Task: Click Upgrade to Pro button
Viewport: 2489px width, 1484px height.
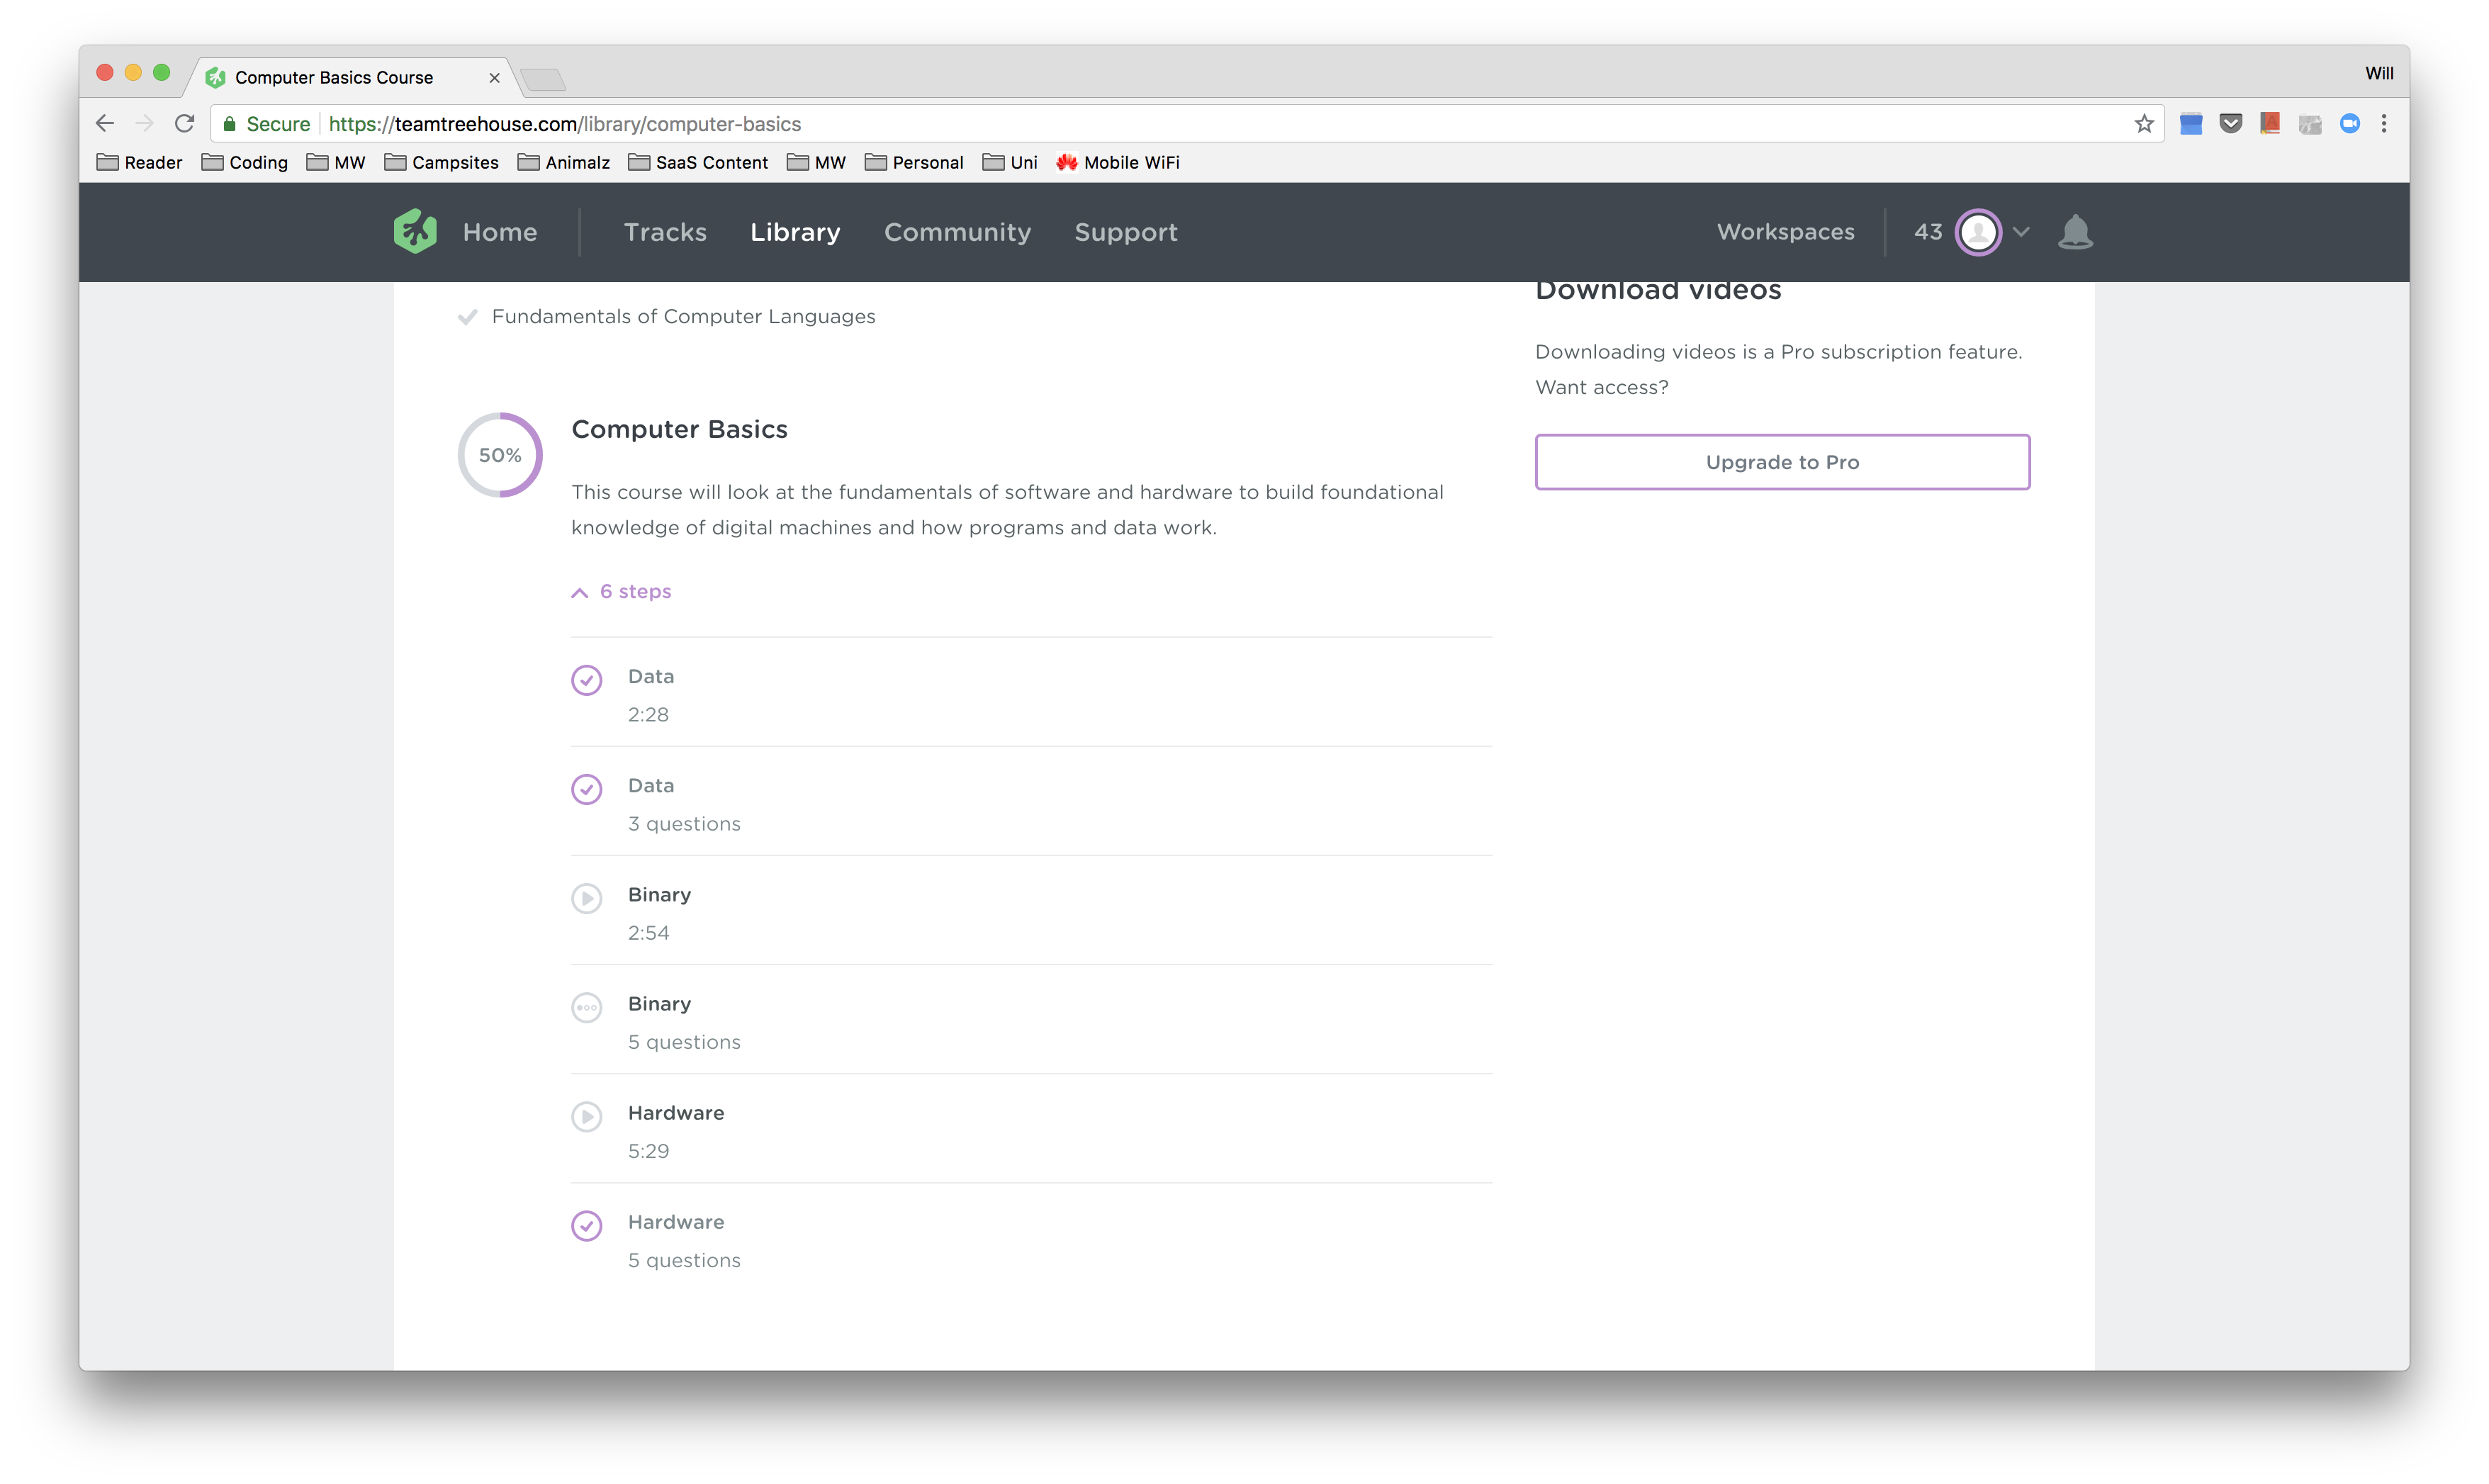Action: (1782, 462)
